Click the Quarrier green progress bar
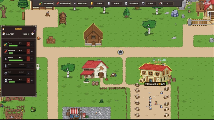This screenshot has height=120, width=214. pyautogui.click(x=16, y=60)
